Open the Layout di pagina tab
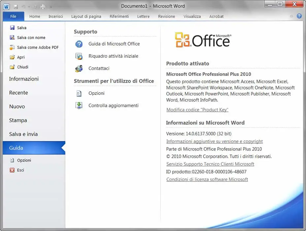 [x=86, y=16]
